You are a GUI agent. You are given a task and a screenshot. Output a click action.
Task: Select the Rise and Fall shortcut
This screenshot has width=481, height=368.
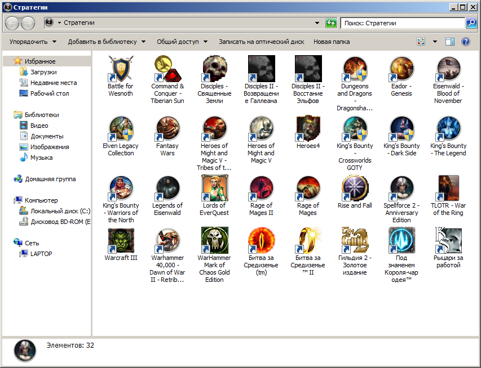click(355, 192)
